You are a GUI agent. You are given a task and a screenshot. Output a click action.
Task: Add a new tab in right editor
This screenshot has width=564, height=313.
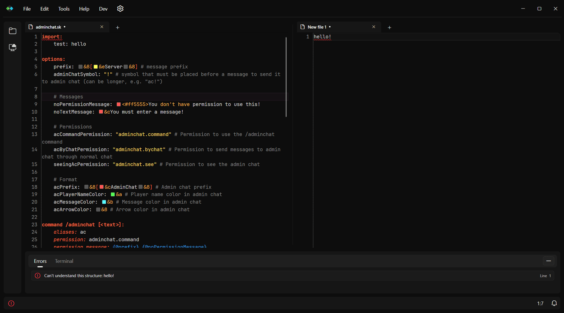pyautogui.click(x=390, y=27)
